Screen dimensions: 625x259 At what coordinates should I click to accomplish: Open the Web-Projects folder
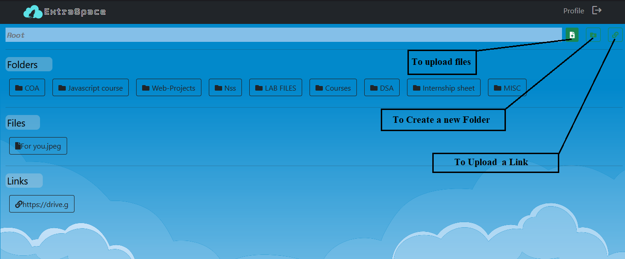169,87
